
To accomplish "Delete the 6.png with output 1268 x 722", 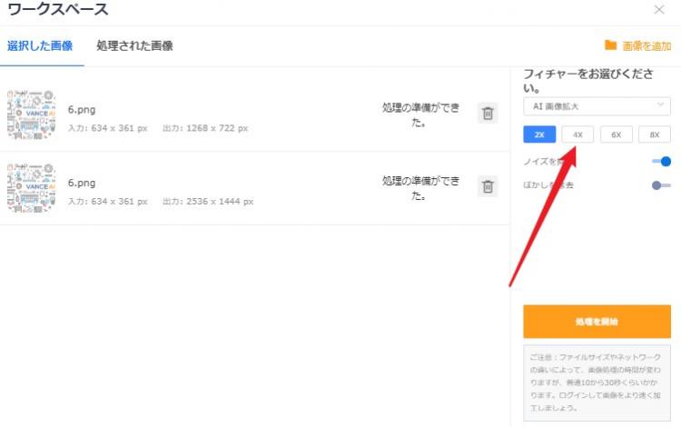I will (488, 114).
